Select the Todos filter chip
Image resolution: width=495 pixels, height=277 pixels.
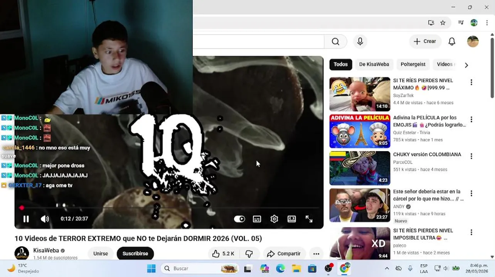[x=341, y=64]
